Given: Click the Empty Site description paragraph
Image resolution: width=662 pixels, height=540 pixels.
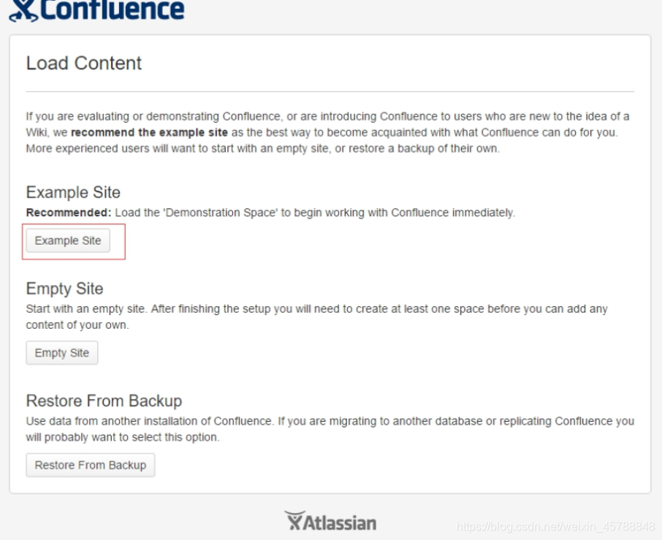Looking at the screenshot, I should [316, 316].
